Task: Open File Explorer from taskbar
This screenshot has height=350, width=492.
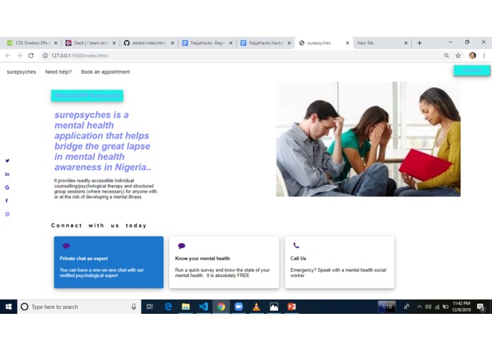Action: (185, 307)
